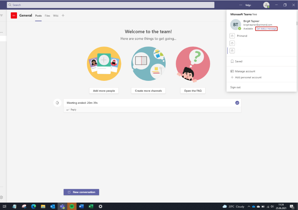
Task: Open the notification center icon
Action: pos(292,206)
